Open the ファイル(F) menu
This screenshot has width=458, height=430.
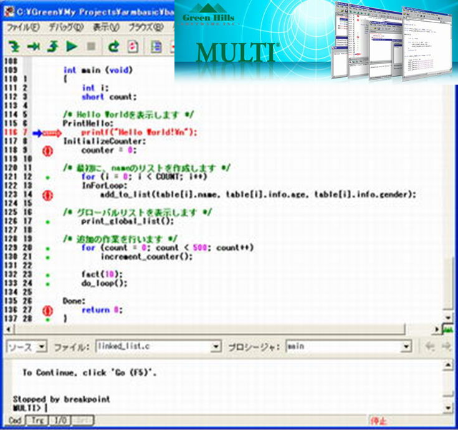click(24, 27)
